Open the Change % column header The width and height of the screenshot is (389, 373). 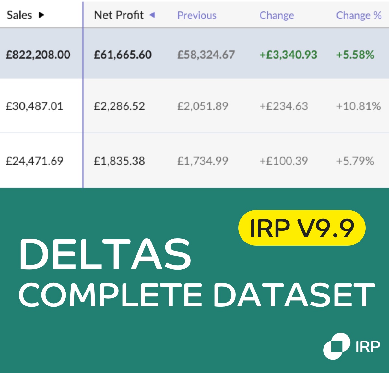pos(359,15)
